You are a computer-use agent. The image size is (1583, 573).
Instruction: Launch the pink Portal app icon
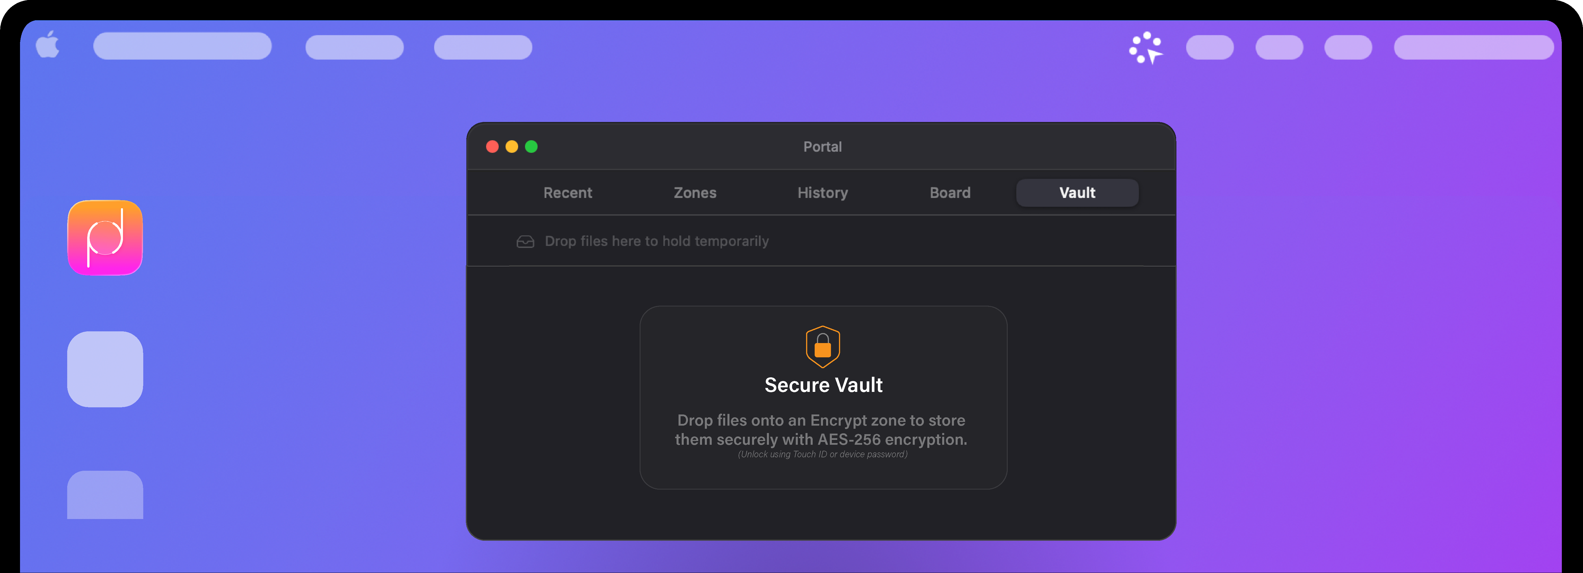click(x=105, y=238)
